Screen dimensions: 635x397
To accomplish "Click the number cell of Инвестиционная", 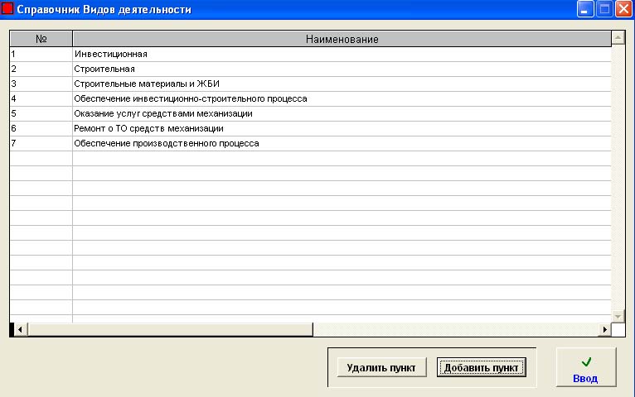I will [x=41, y=54].
